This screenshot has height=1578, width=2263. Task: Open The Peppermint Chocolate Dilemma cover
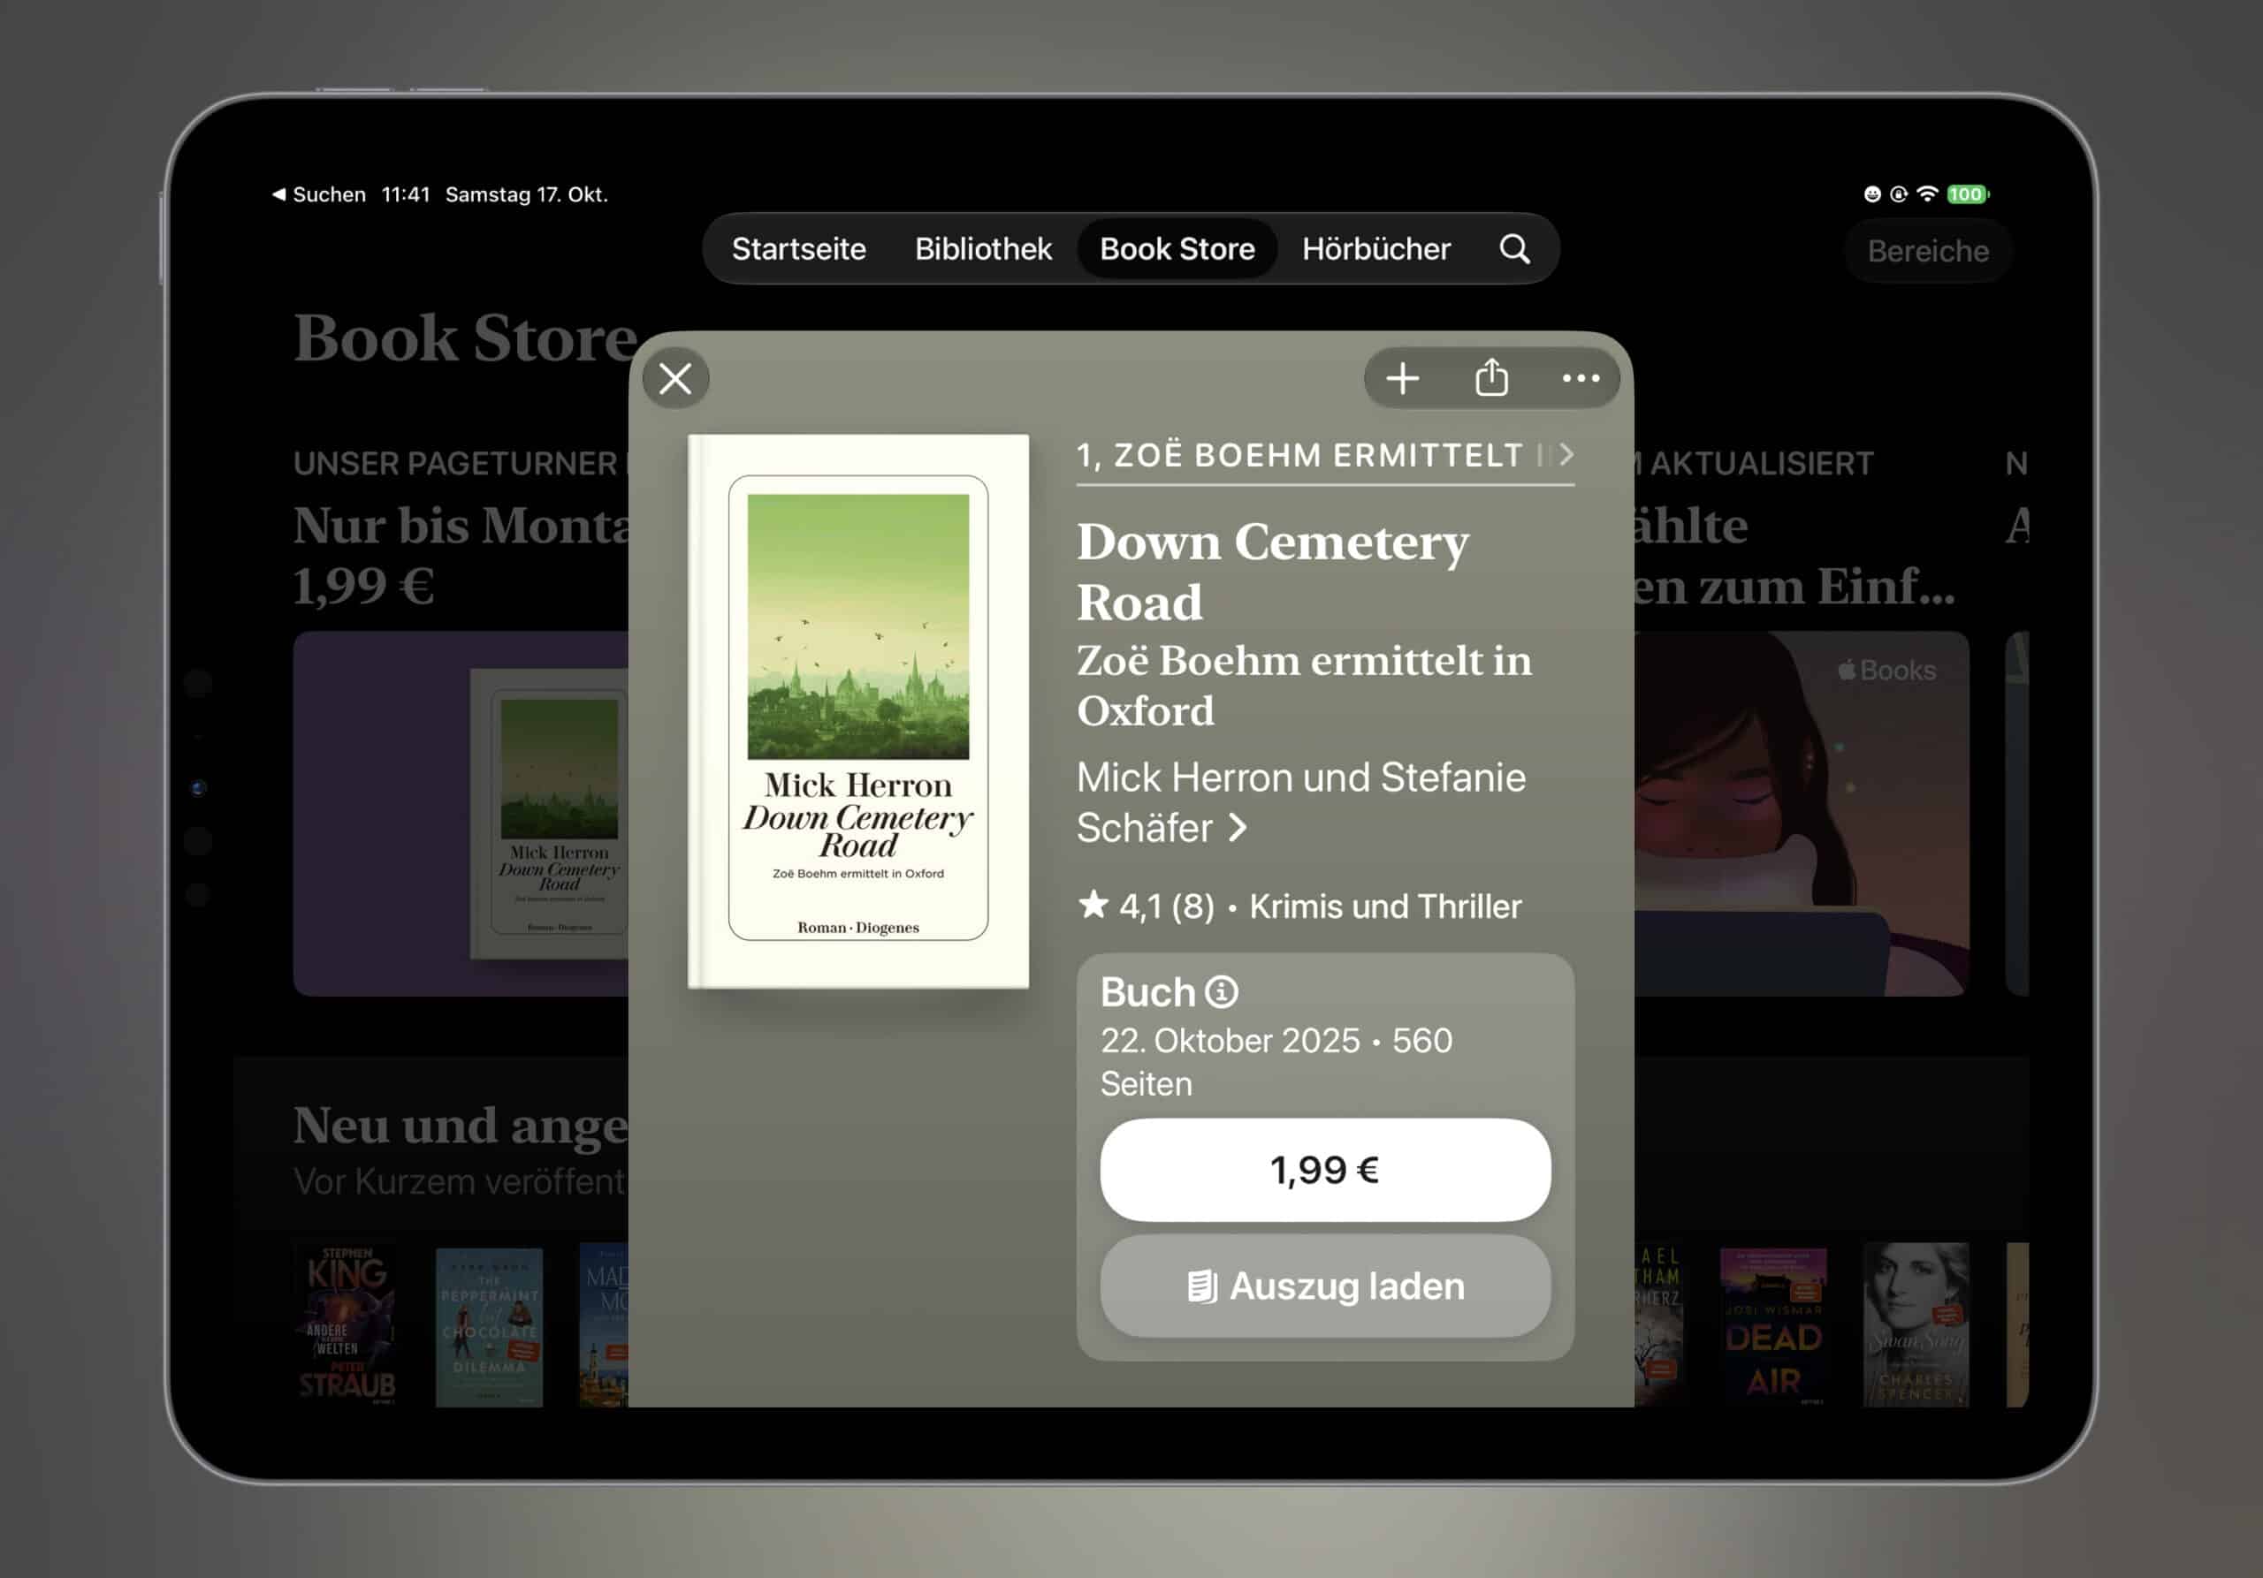[489, 1327]
